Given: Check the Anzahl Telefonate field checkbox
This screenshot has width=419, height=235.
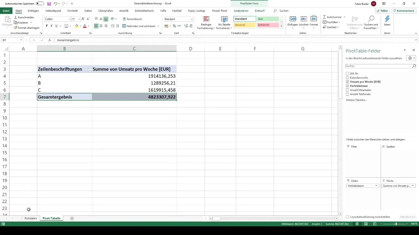Looking at the screenshot, I should [x=347, y=94].
